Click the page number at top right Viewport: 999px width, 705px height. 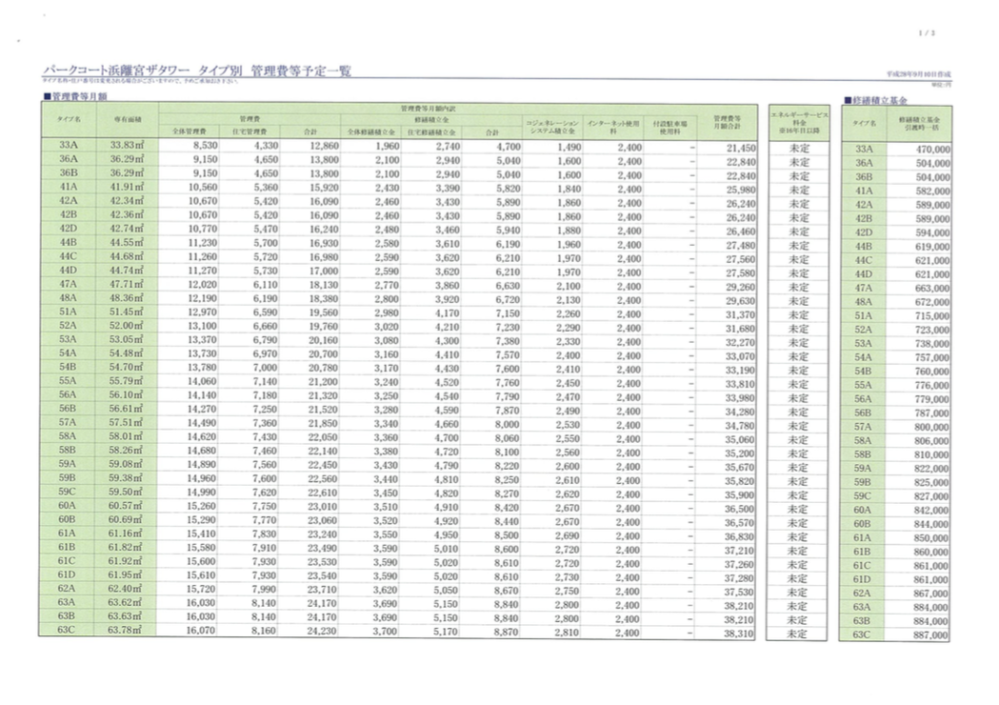point(929,34)
